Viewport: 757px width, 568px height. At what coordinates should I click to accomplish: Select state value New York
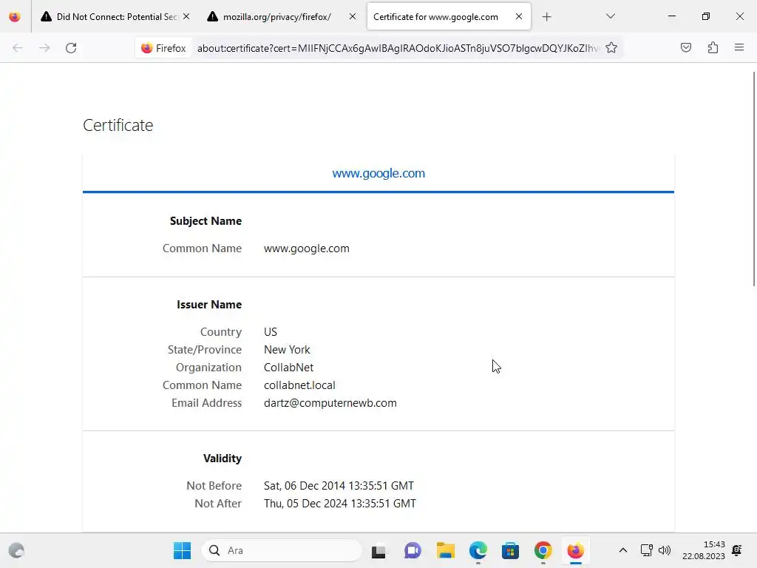click(287, 350)
